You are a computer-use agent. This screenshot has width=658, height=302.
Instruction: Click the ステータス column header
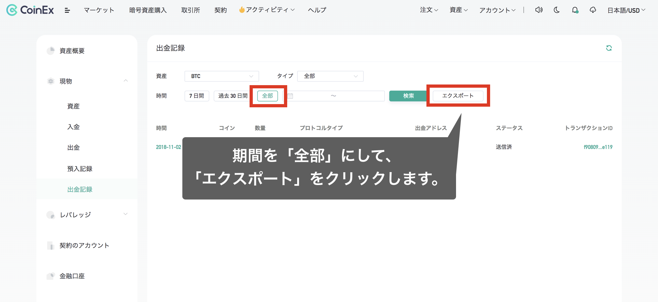(509, 128)
